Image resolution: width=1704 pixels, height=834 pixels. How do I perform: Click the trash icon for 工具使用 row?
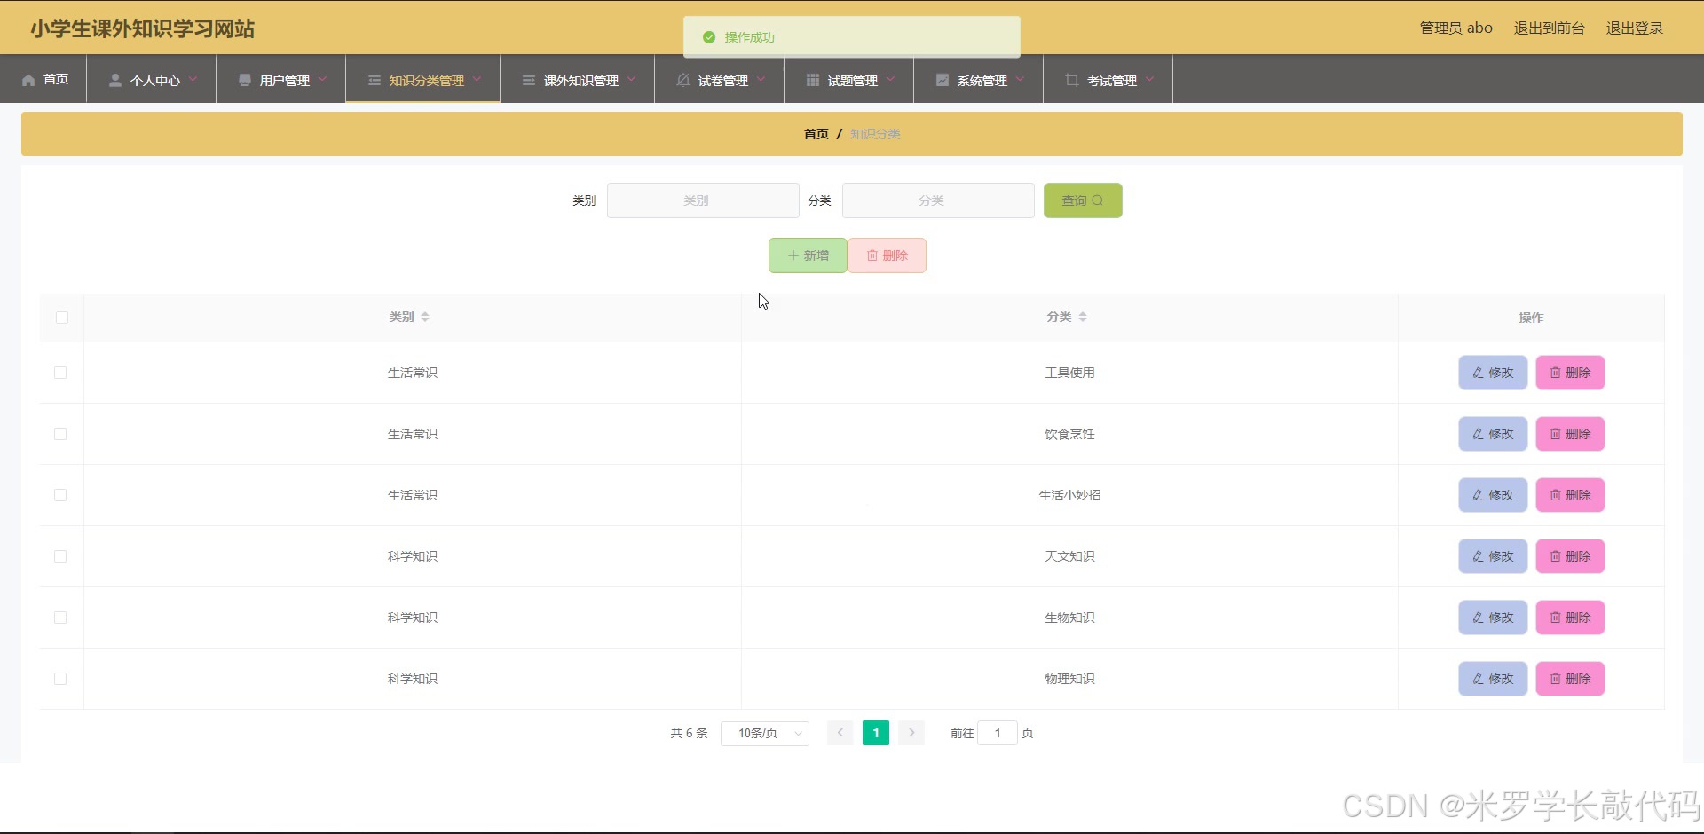(1556, 373)
